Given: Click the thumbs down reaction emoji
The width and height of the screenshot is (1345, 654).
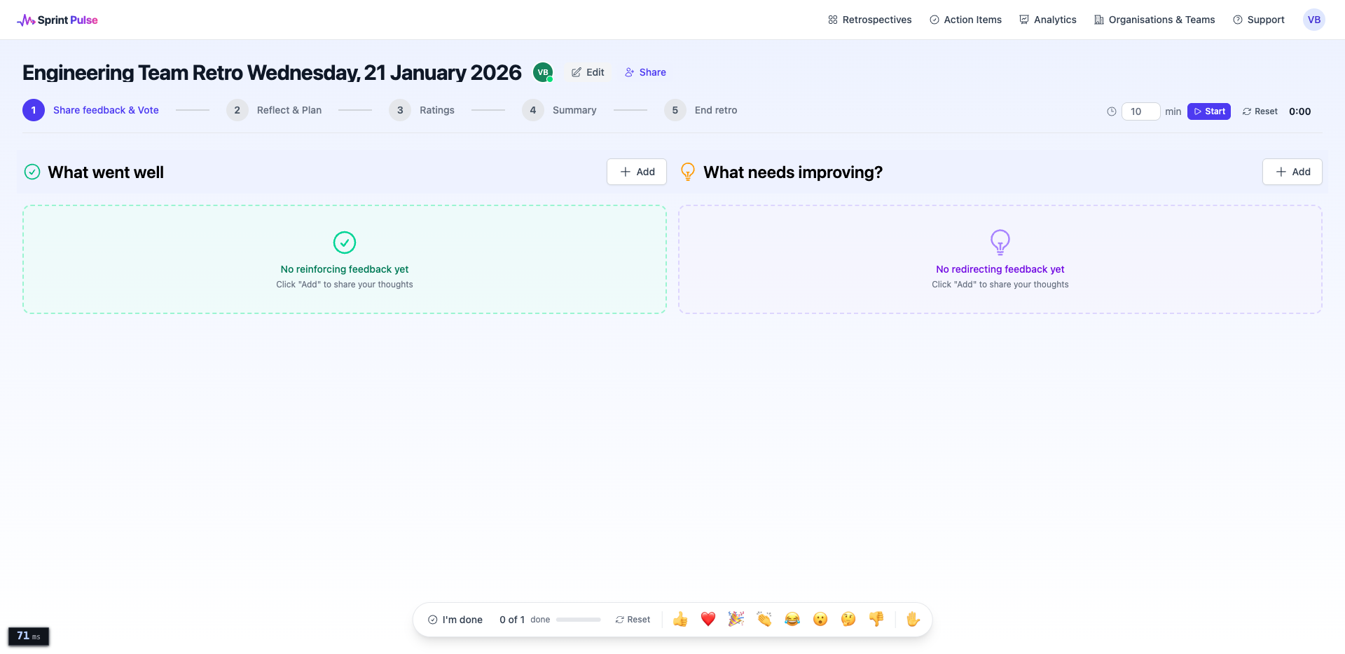Looking at the screenshot, I should (876, 619).
